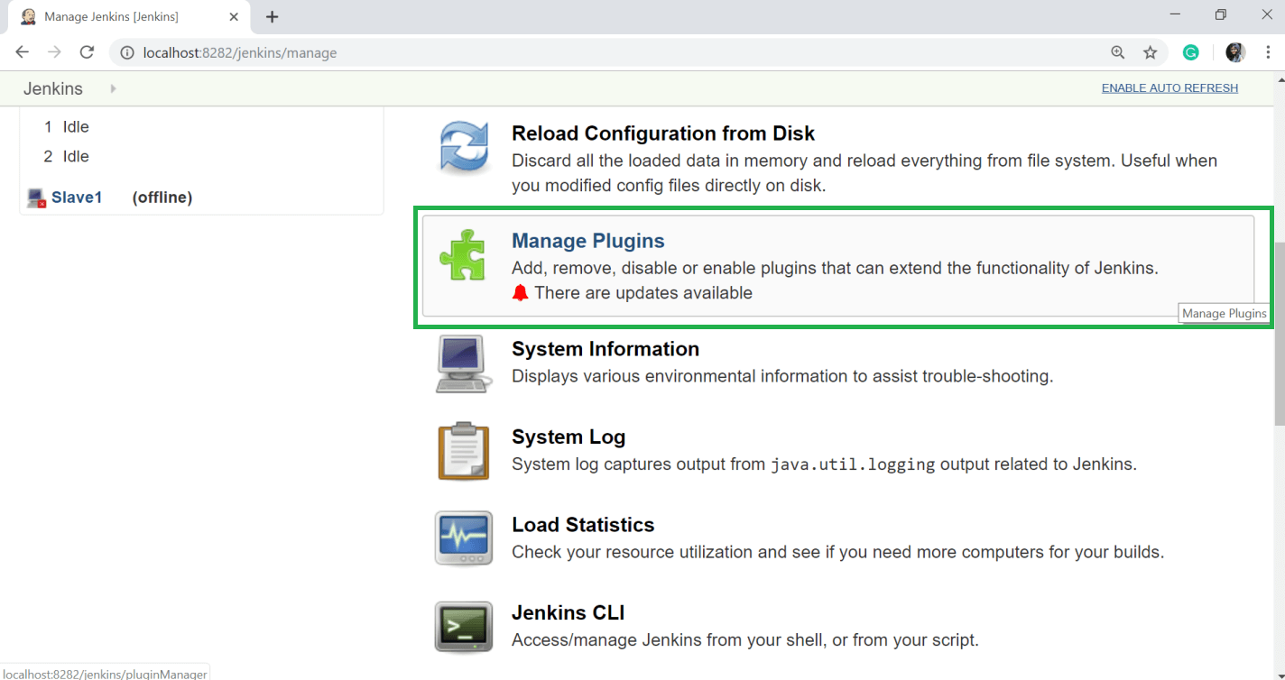The width and height of the screenshot is (1285, 680).
Task: Open the Slave1 node link
Action: click(x=77, y=198)
